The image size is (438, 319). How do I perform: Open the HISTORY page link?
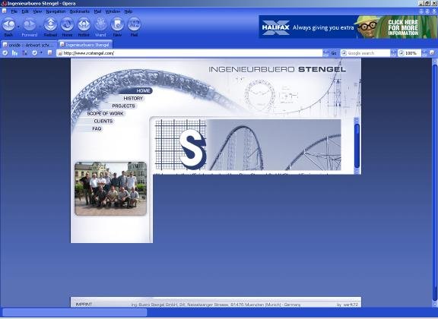(x=133, y=98)
